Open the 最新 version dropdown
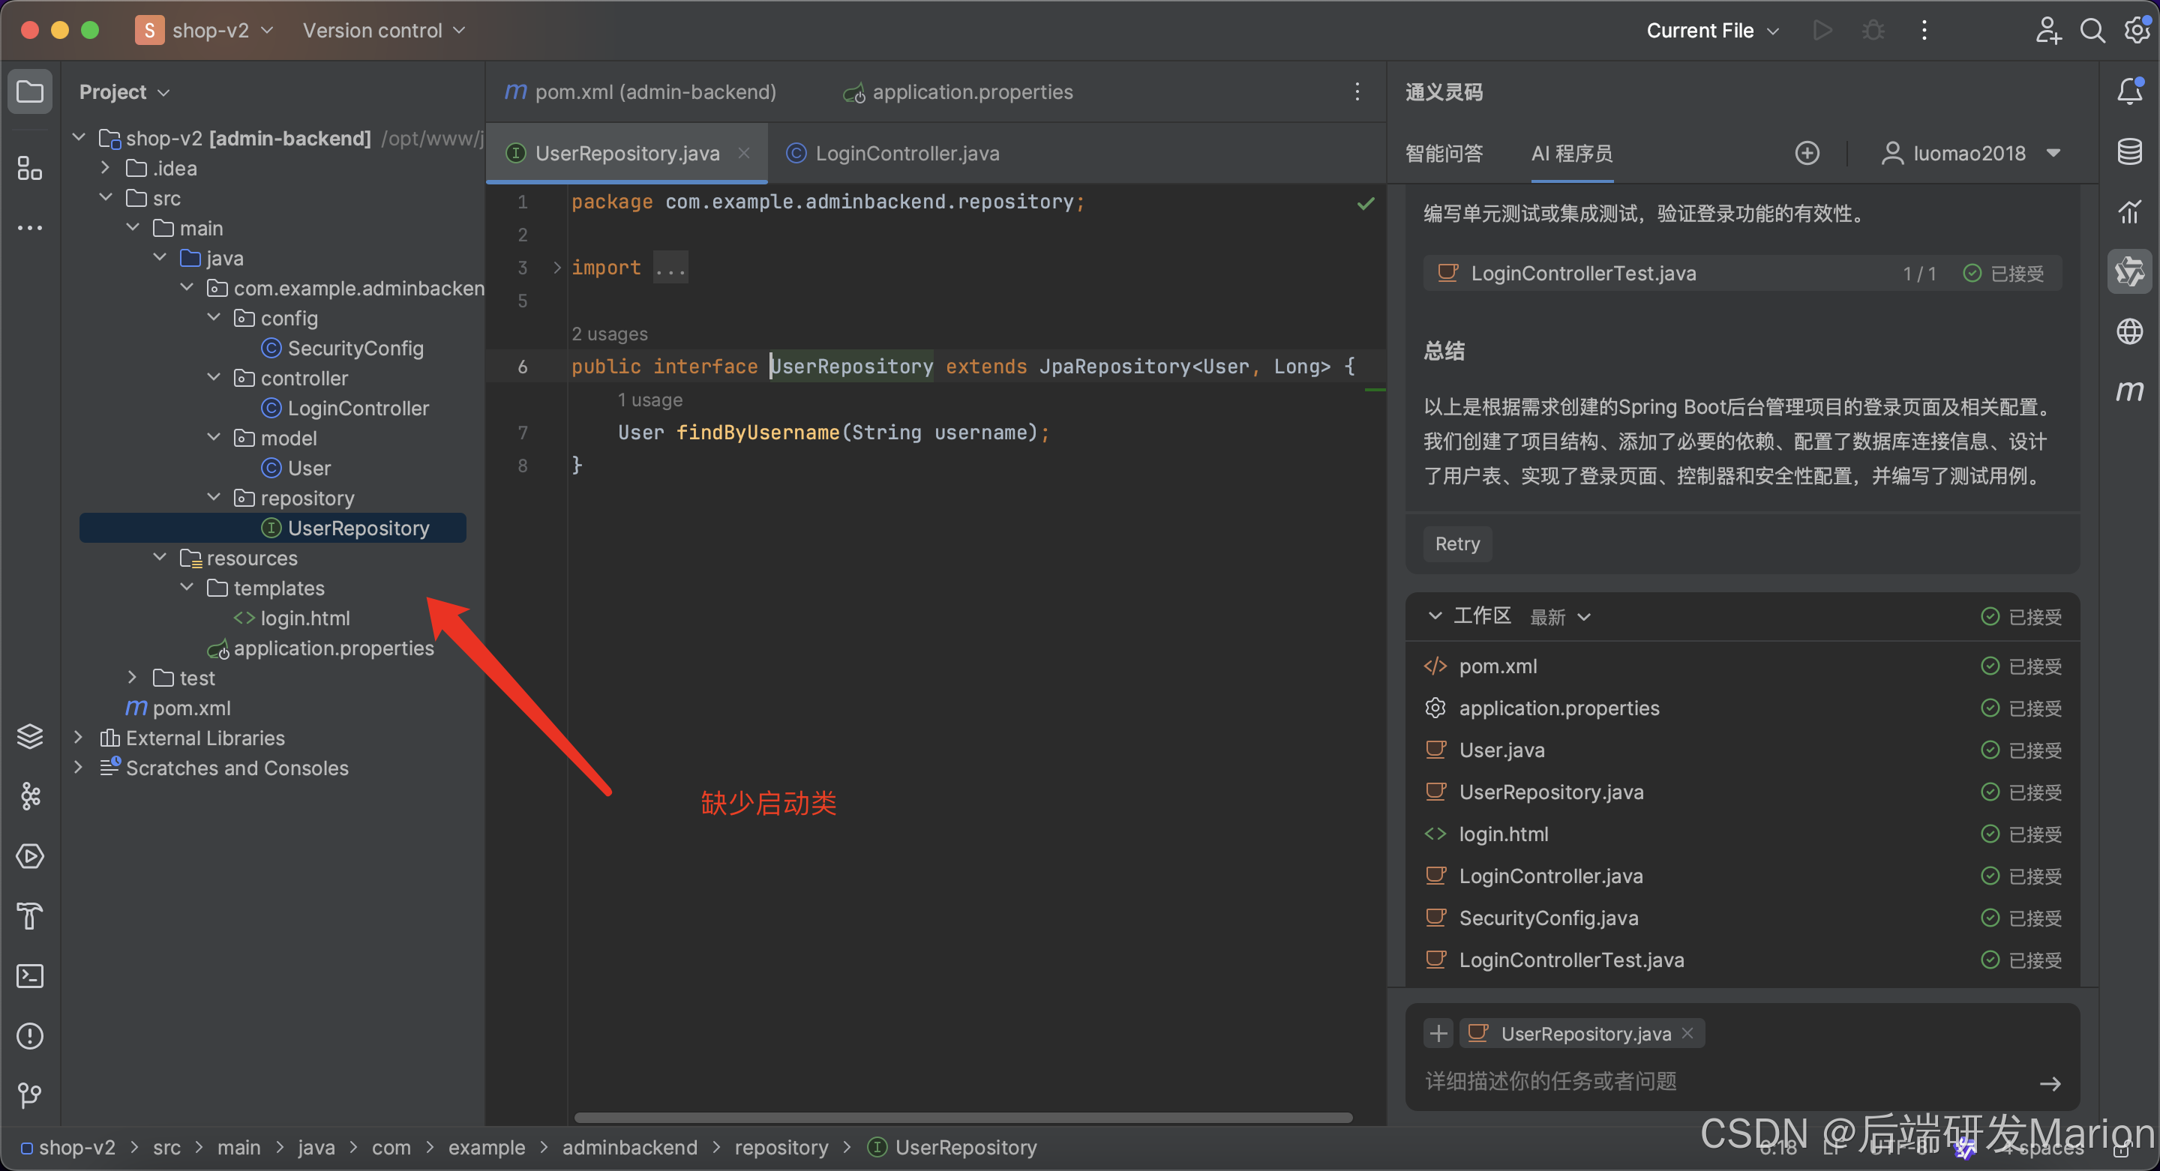This screenshot has height=1171, width=2160. click(1560, 618)
